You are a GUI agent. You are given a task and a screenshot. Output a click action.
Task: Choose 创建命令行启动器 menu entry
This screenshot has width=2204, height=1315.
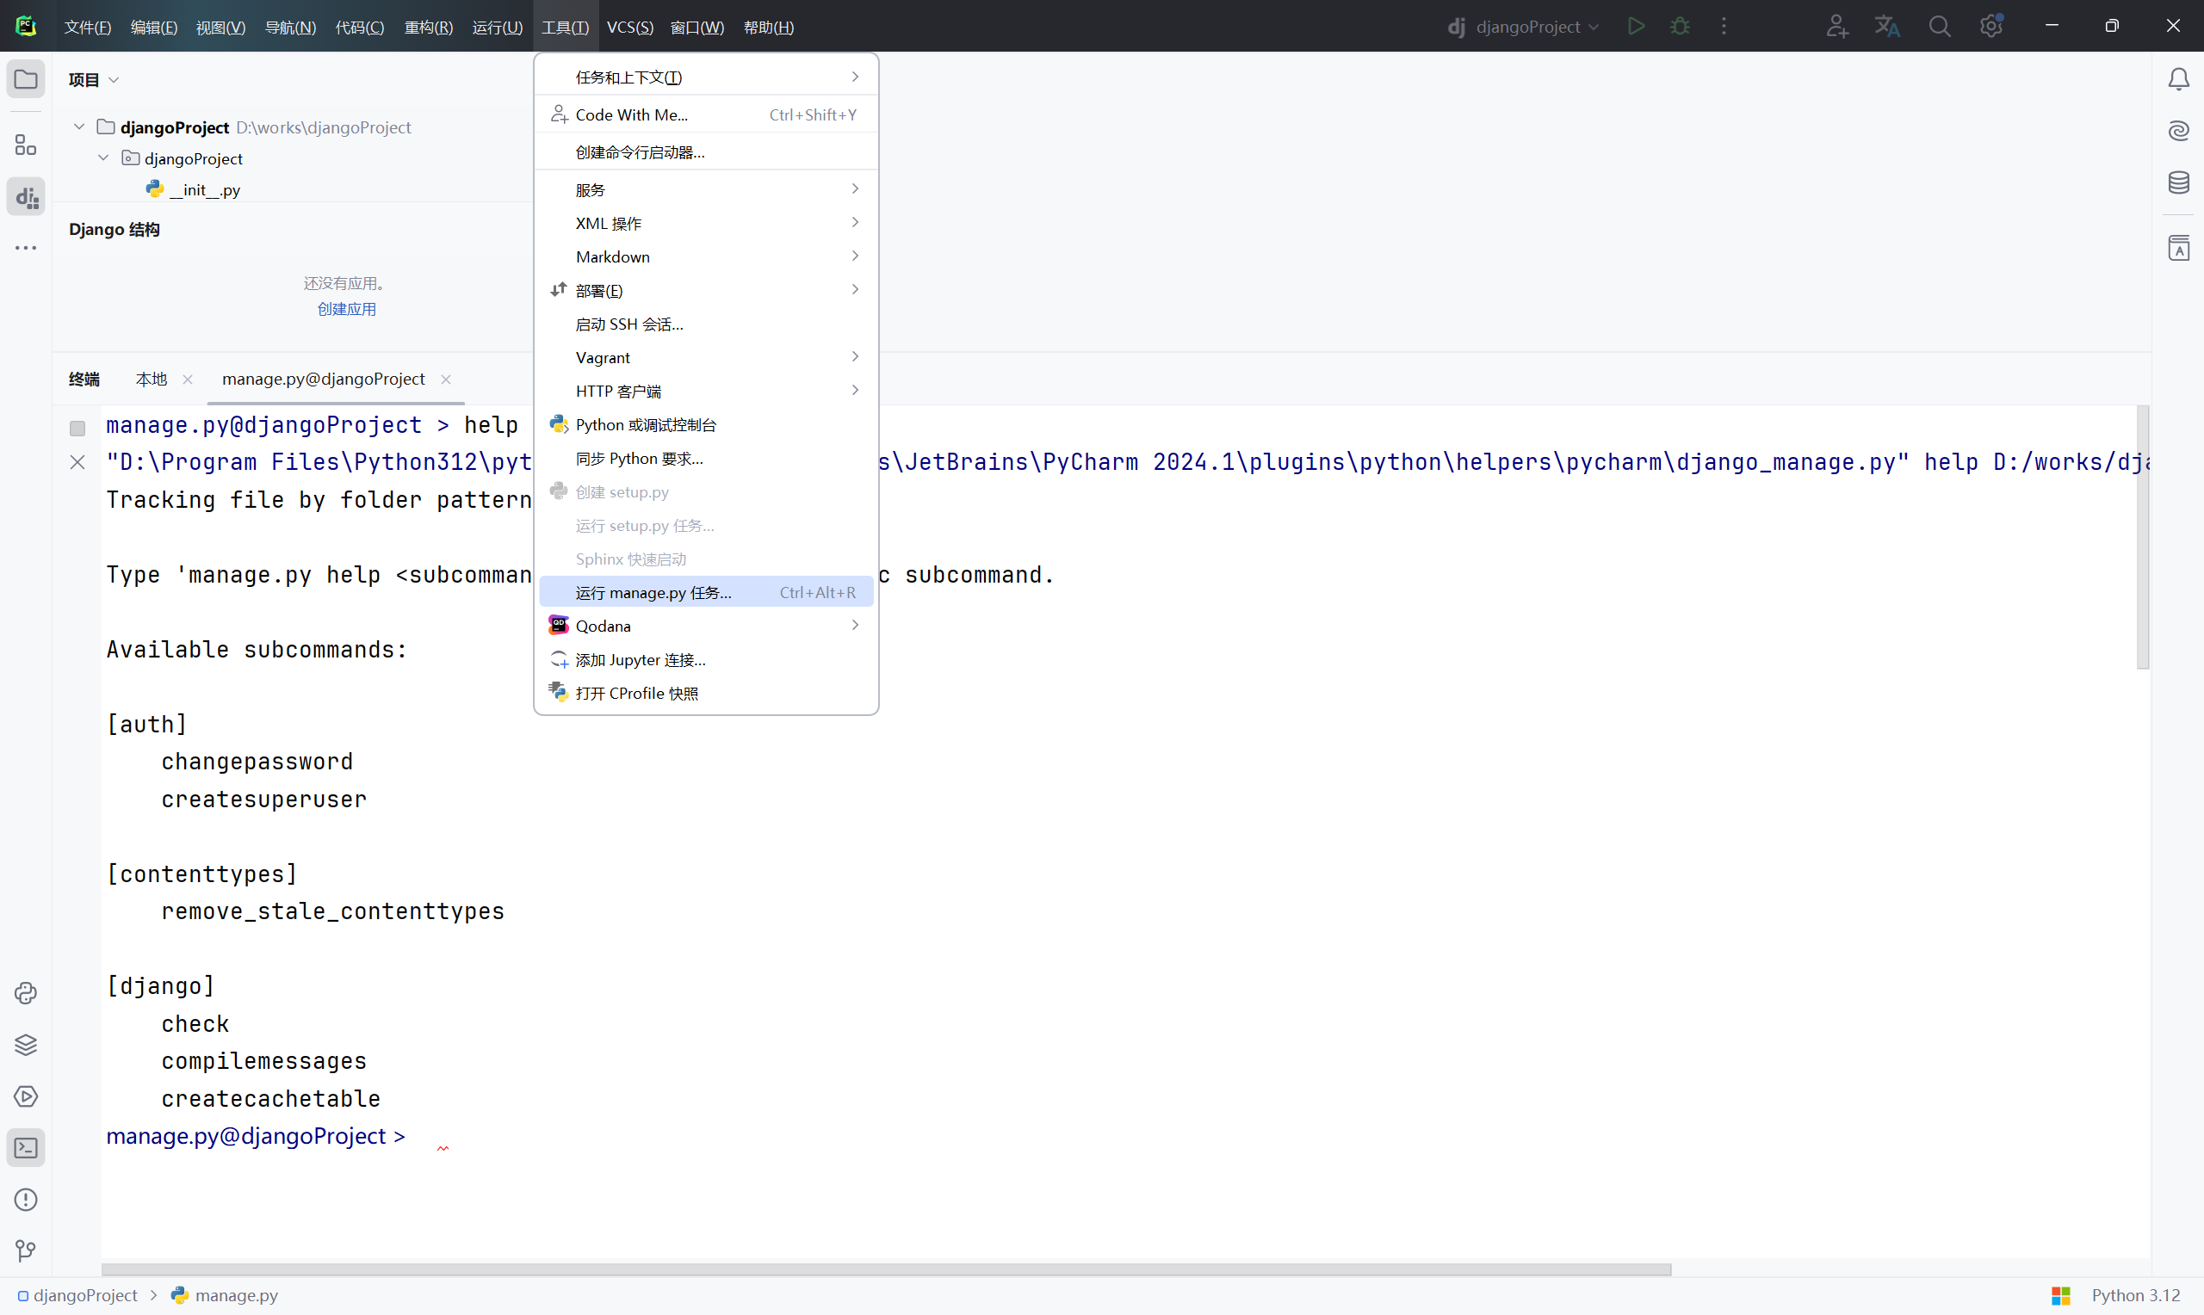[705, 152]
